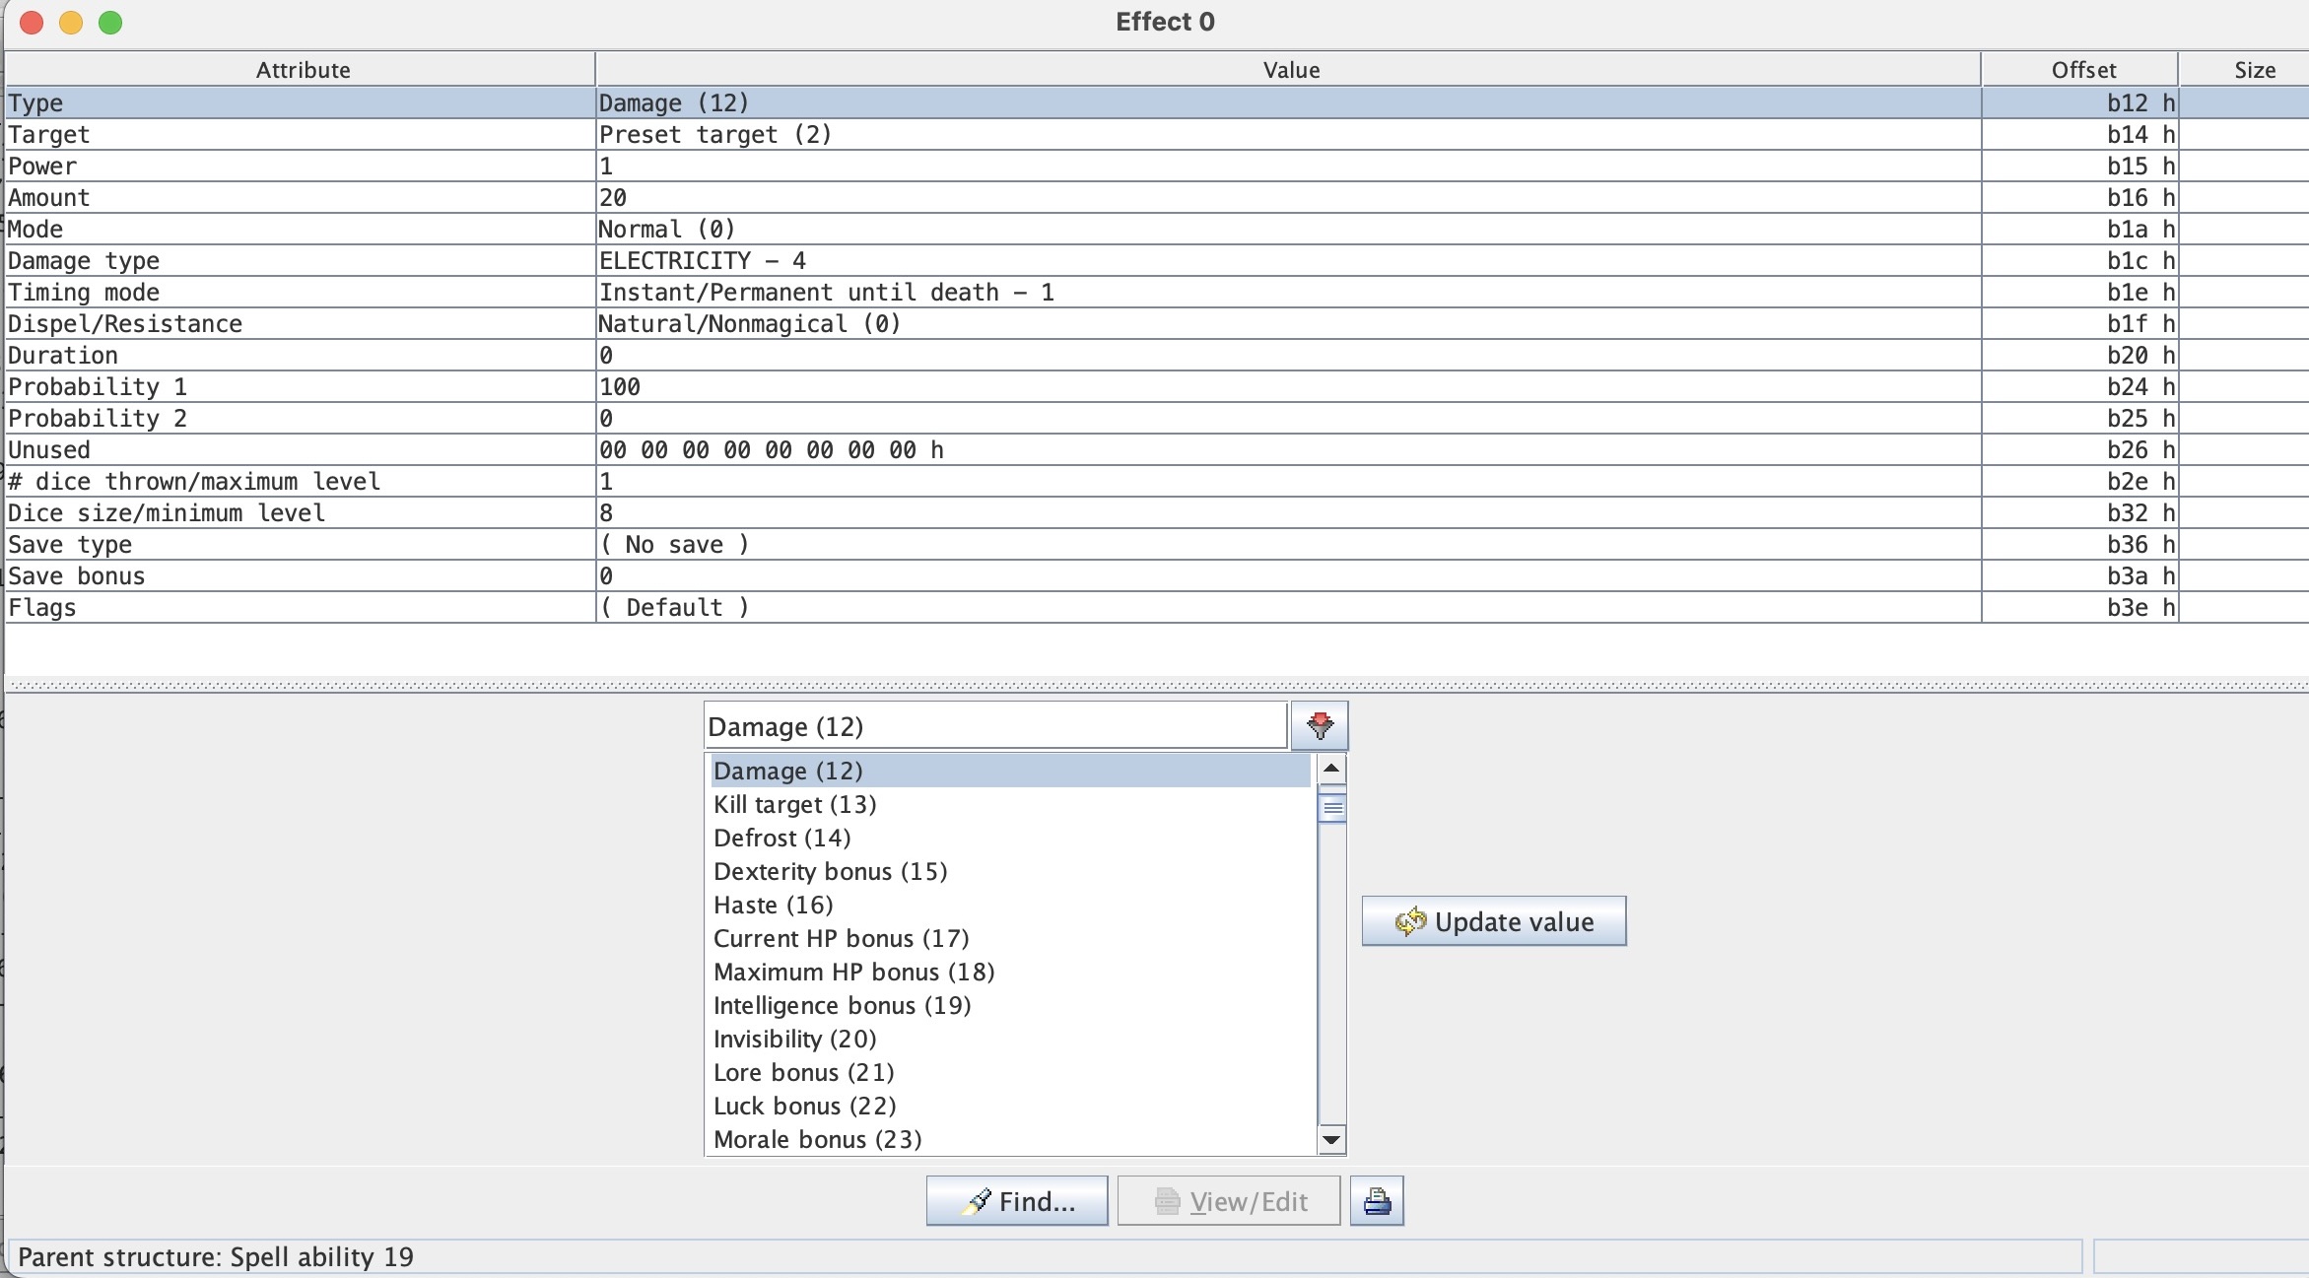Select the Timing mode row

point(1157,292)
